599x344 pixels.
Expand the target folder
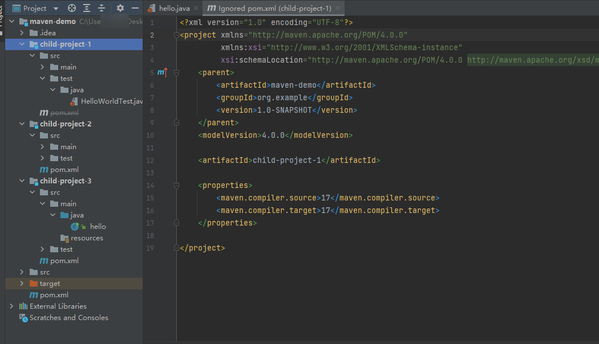22,284
